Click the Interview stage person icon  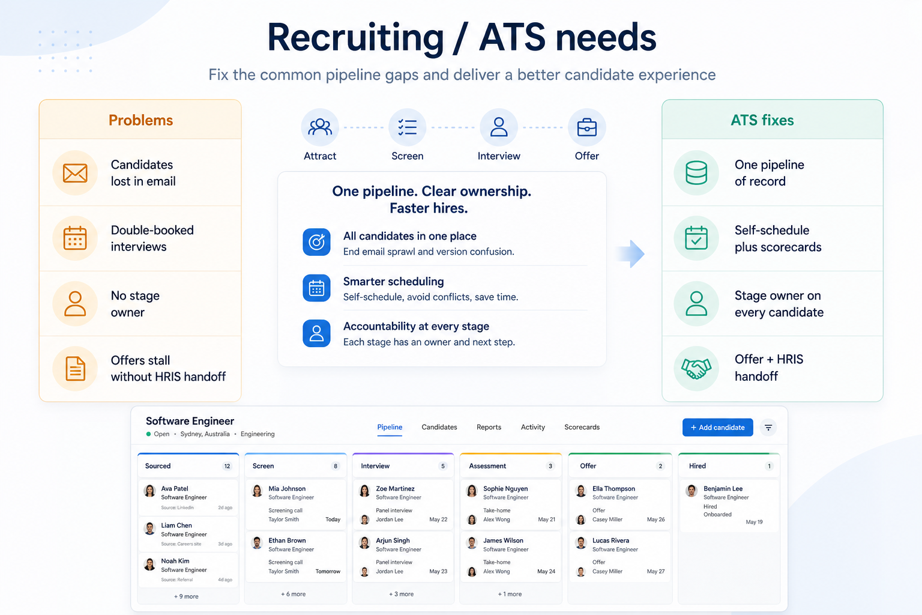tap(499, 127)
